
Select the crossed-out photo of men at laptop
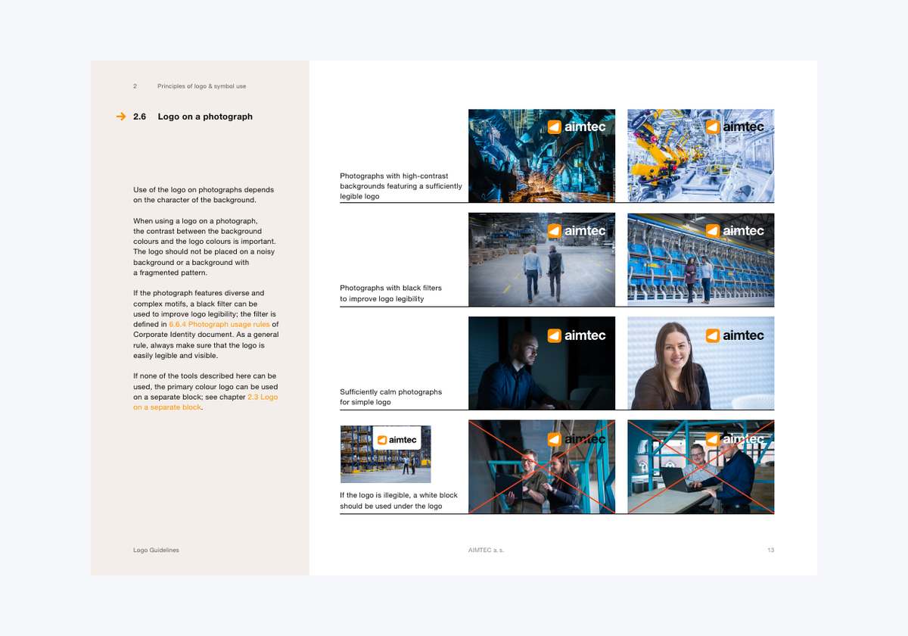click(x=701, y=467)
